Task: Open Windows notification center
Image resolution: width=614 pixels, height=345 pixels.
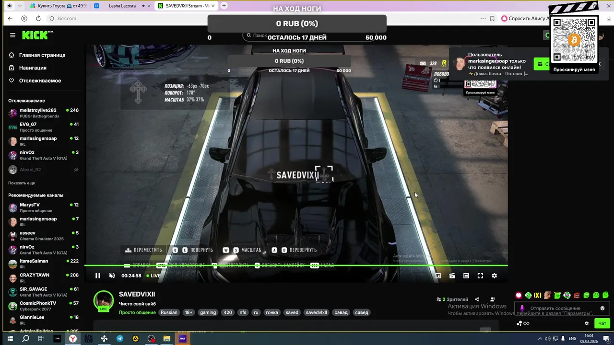Action: coord(607,338)
